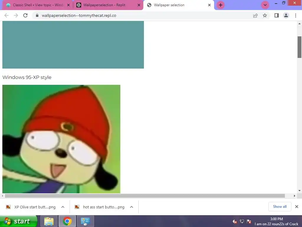Share this page icon in address bar
The image size is (302, 227).
255,15
